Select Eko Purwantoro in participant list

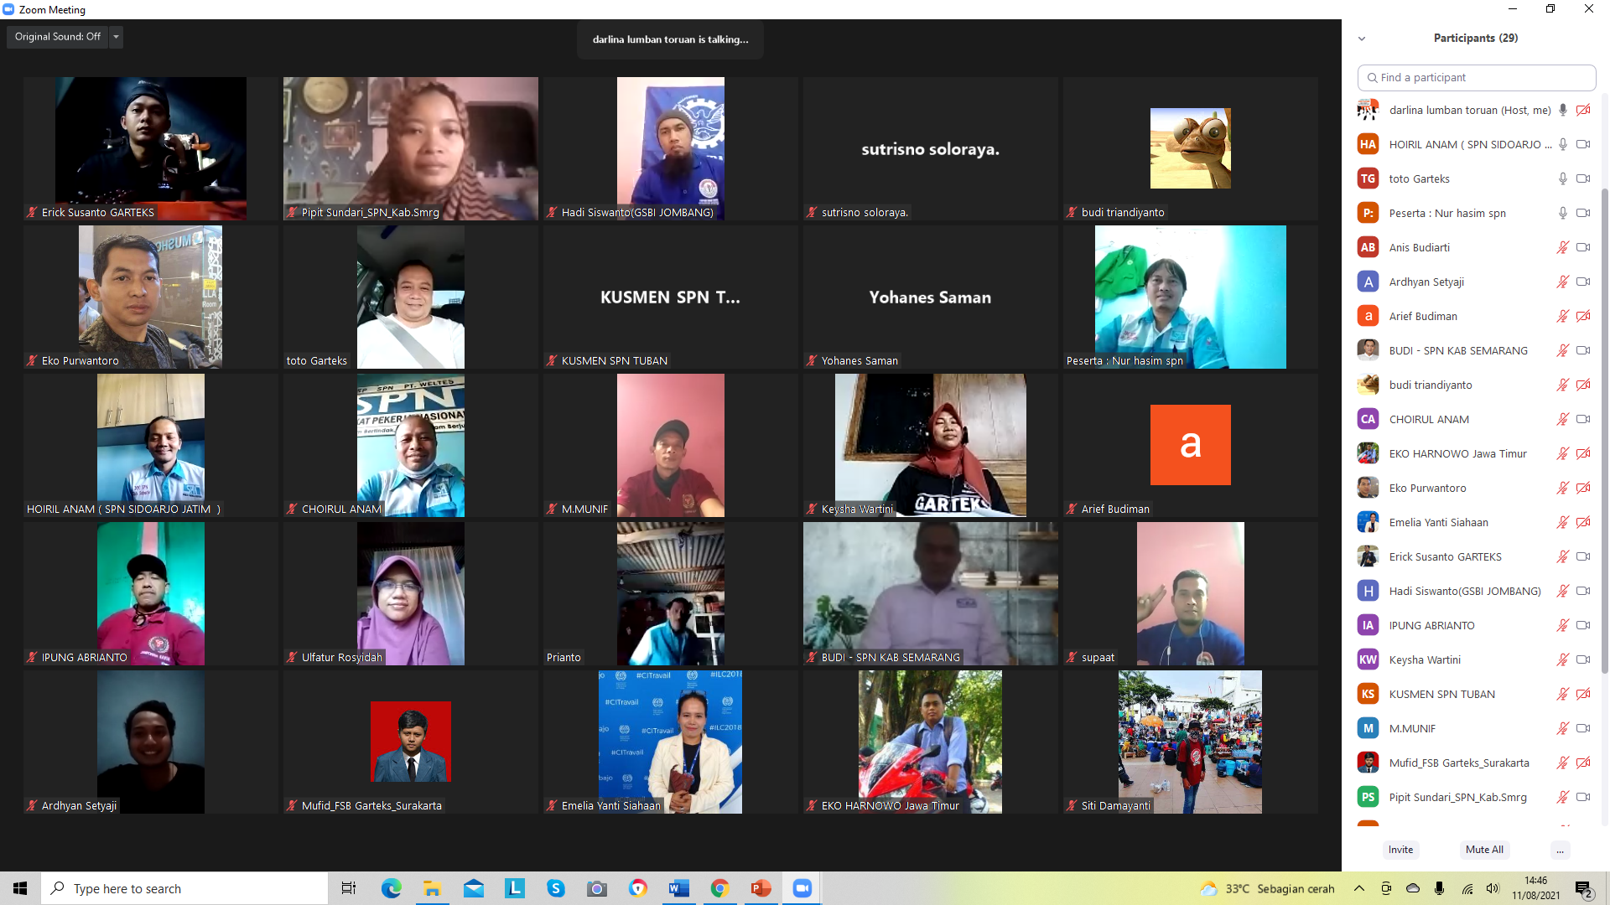click(x=1427, y=488)
